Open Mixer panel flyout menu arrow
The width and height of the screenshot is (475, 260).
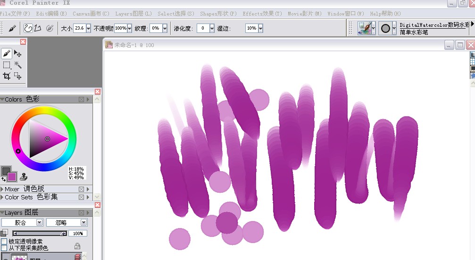pyautogui.click(x=88, y=189)
